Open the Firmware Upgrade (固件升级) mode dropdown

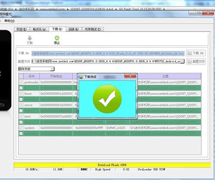(x=36, y=69)
